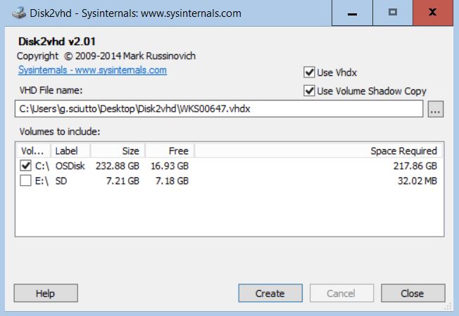Open the browse (...) file button

(x=436, y=109)
